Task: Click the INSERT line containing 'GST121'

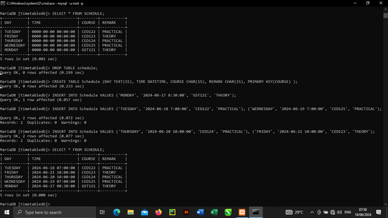Action: coord(118,95)
